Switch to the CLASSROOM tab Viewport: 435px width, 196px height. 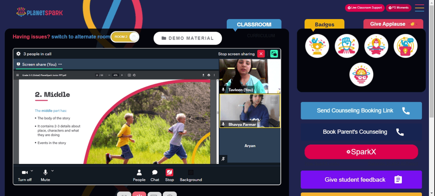coord(254,24)
